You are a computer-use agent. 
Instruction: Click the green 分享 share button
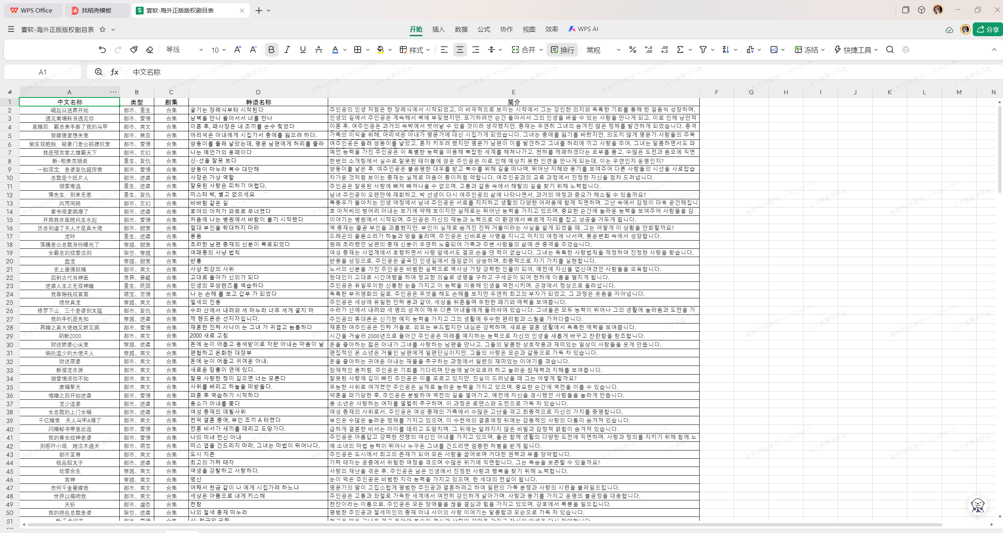point(988,29)
